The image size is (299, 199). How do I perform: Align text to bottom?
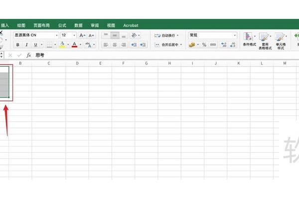124,35
